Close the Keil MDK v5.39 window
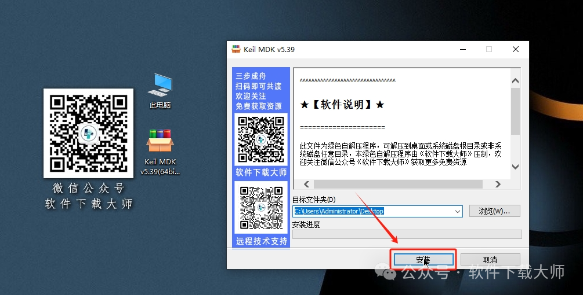This screenshot has width=583, height=295. click(516, 49)
